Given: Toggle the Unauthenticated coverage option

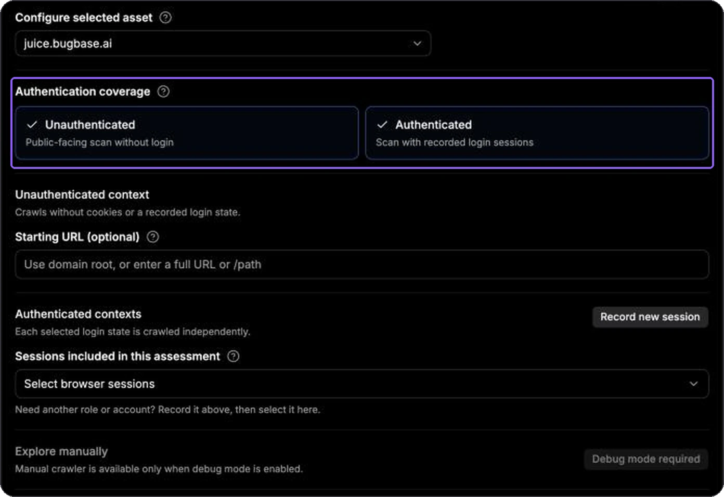Looking at the screenshot, I should coord(187,133).
